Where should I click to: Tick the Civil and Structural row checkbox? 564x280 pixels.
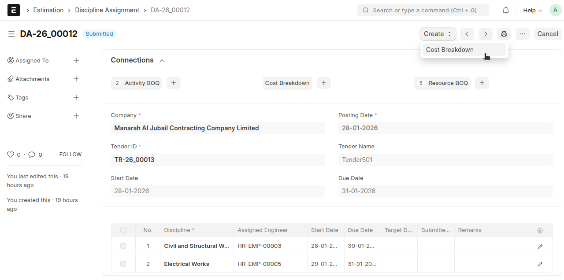click(123, 246)
